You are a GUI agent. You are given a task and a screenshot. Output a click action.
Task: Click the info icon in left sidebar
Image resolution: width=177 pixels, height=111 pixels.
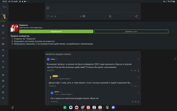point(3,98)
